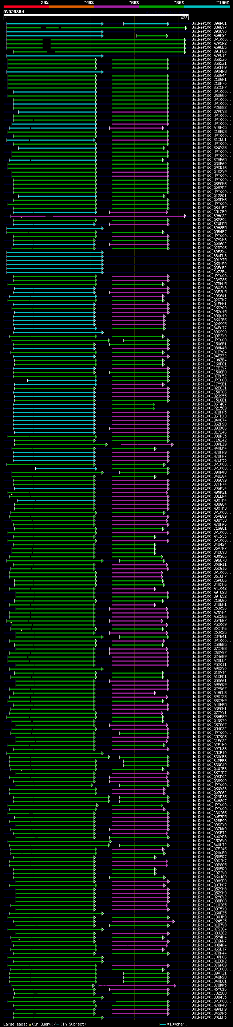233x1027 pixels.
Task: Click the end position label 423
Action: point(183,18)
